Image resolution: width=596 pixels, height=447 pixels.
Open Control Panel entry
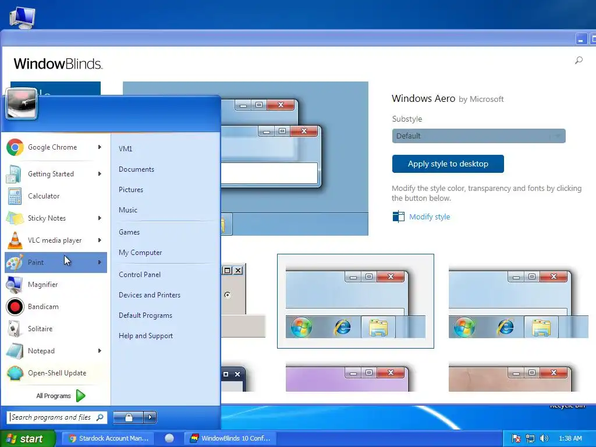tap(140, 275)
